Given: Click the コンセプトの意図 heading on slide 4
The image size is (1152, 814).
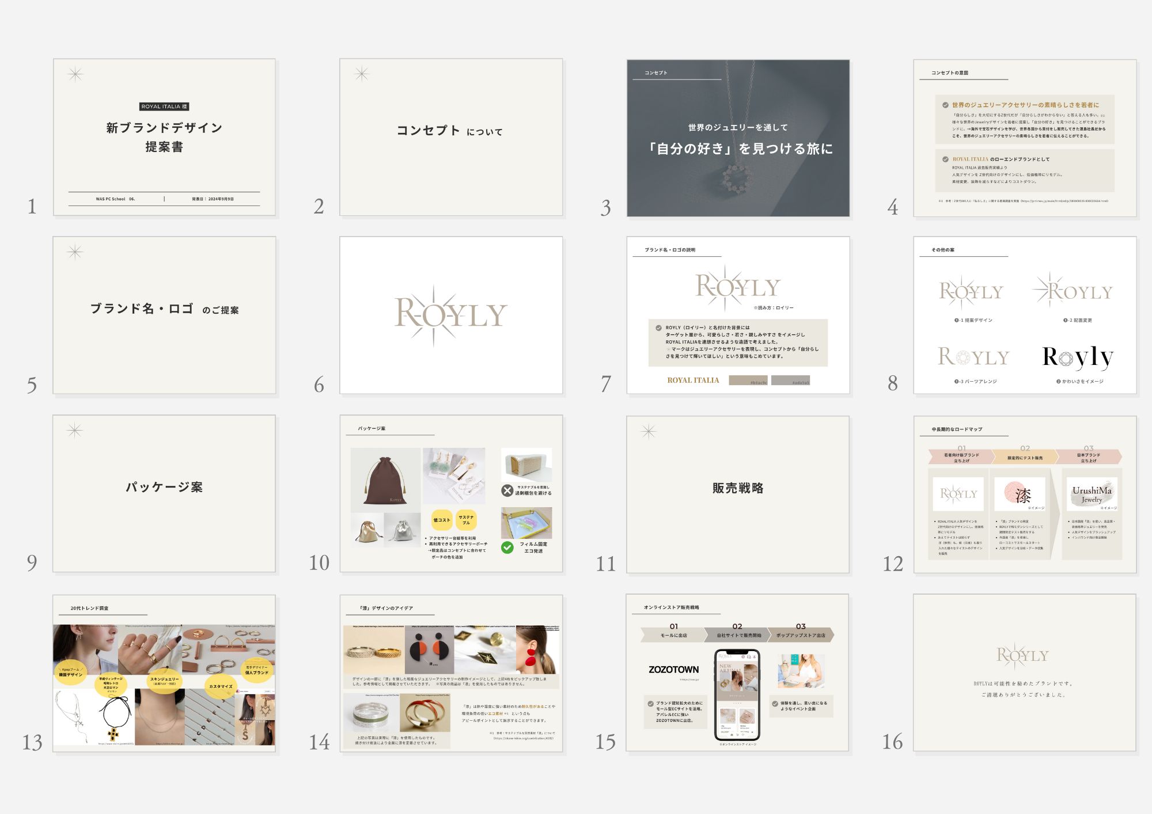Looking at the screenshot, I should (950, 73).
